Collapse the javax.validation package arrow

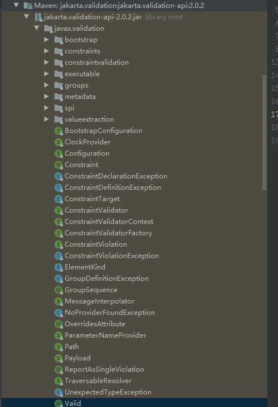pos(37,28)
